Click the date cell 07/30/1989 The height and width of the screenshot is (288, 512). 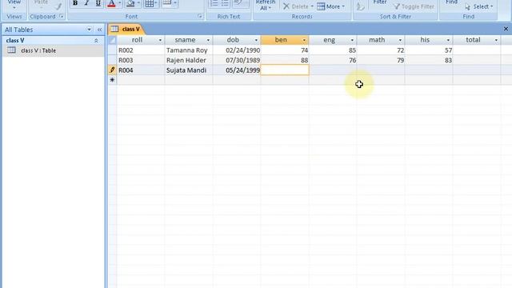pos(237,60)
